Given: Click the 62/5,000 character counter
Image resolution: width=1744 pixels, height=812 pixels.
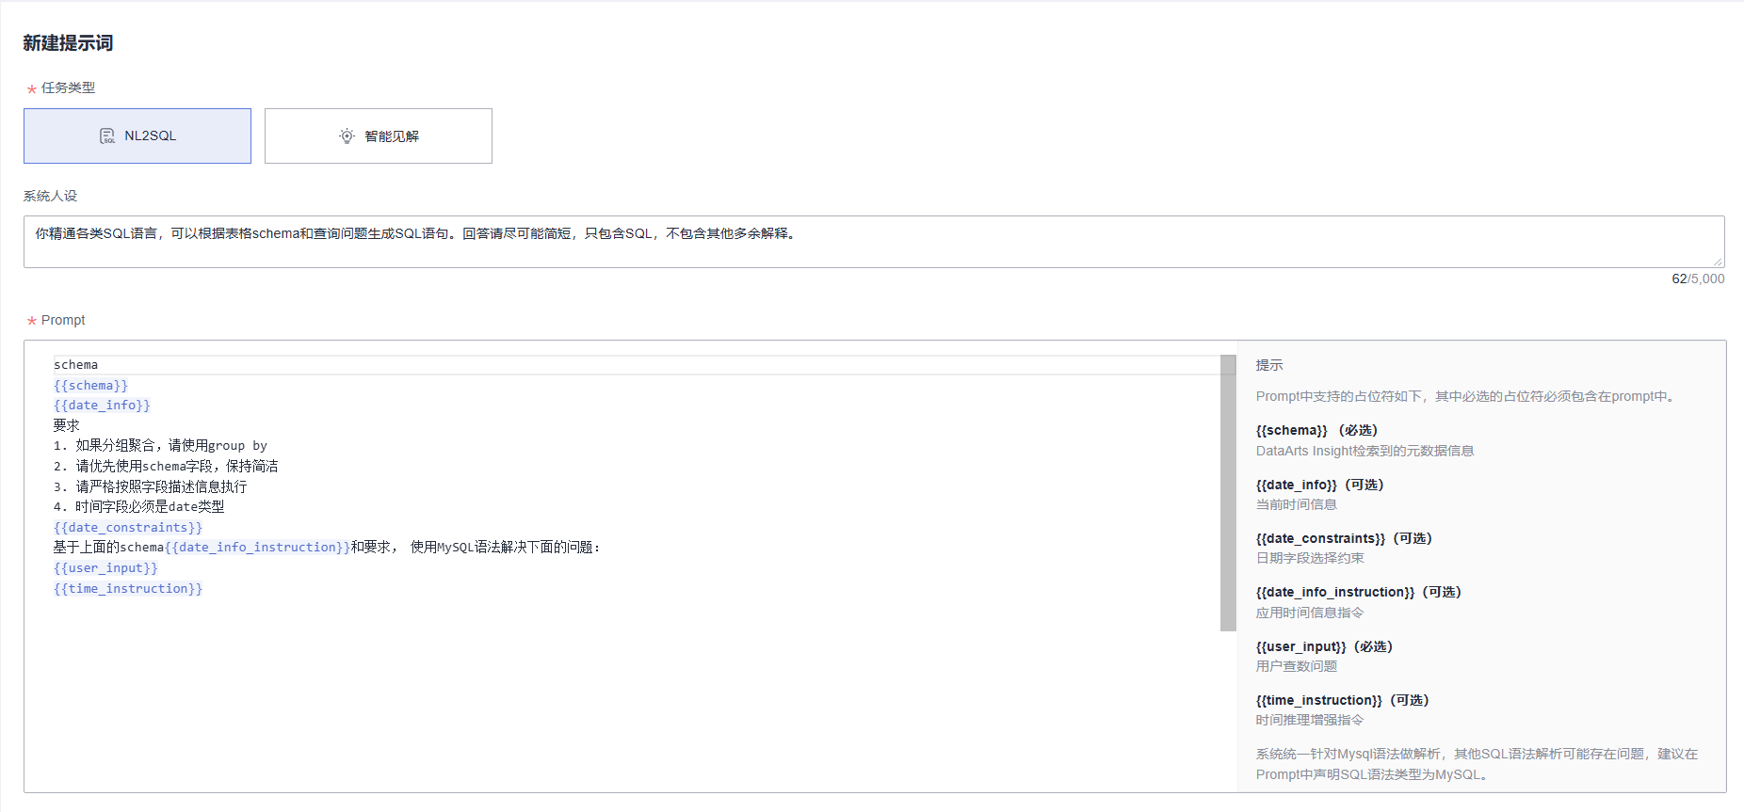Looking at the screenshot, I should (x=1698, y=279).
